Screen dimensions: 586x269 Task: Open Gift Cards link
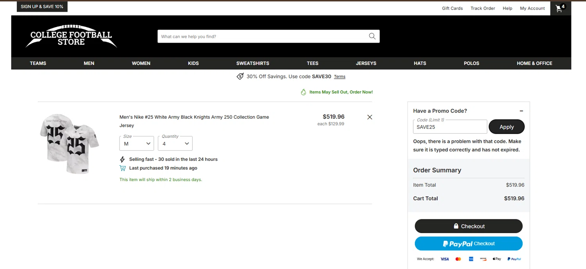(x=452, y=8)
